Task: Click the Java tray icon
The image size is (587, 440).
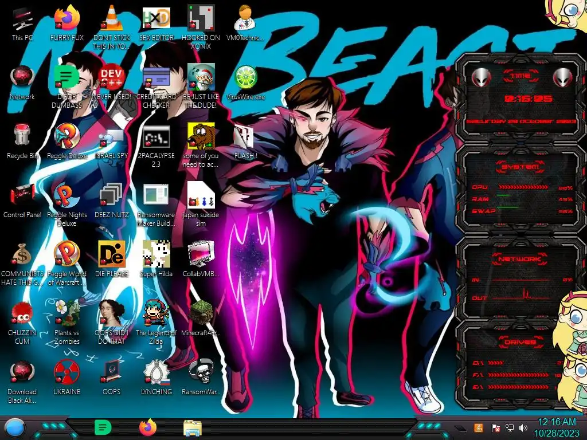Action: [x=479, y=427]
